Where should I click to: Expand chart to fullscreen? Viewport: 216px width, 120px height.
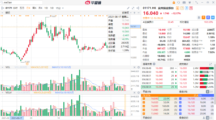tap(133, 8)
